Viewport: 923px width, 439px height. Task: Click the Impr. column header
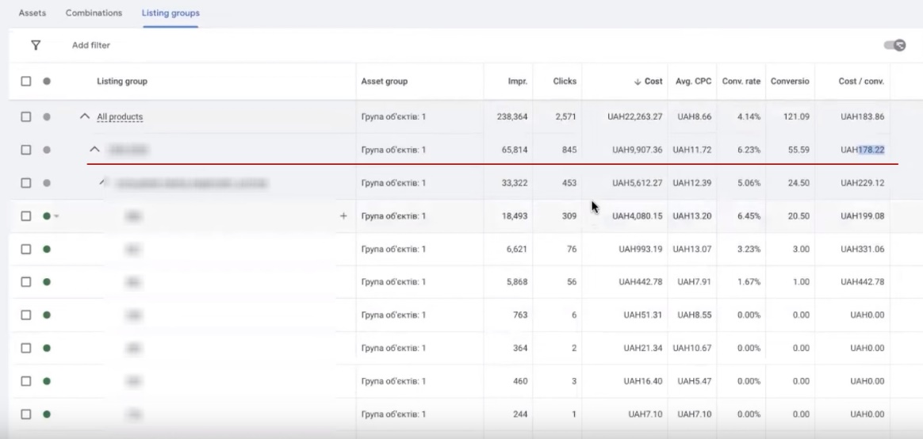tap(517, 82)
